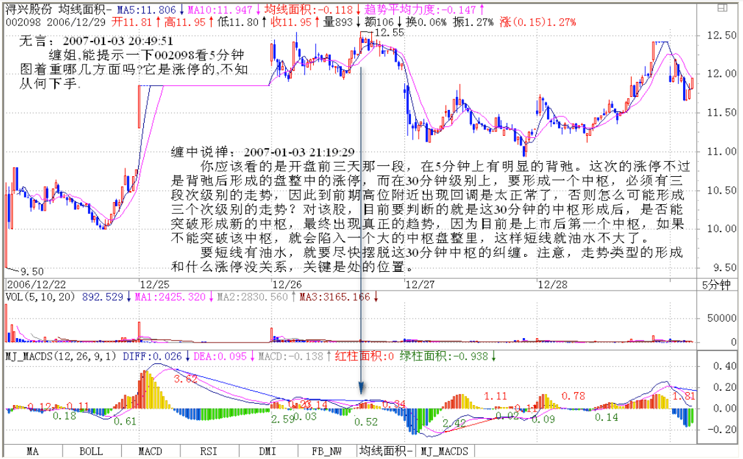Click the 50000 volume axis label
The height and width of the screenshot is (459, 743).
coord(722,318)
